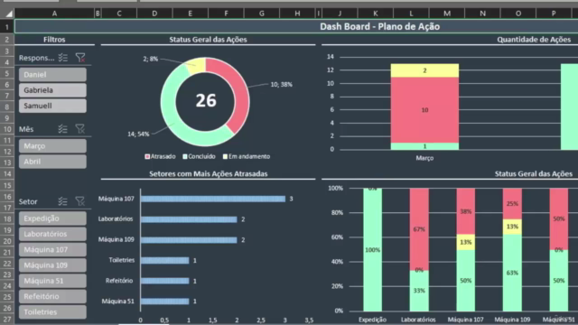The height and width of the screenshot is (325, 578).
Task: Filter by responsible Daniel
Action: [52, 74]
